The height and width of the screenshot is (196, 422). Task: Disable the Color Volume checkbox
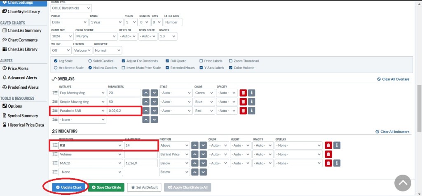231,68
